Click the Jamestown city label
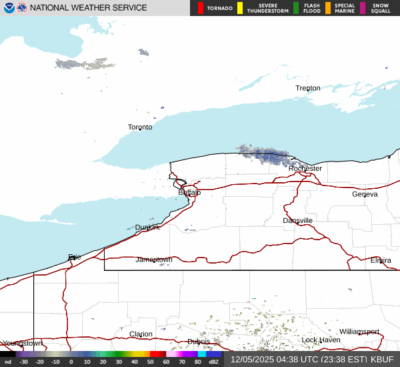400x367 pixels. coord(154,260)
